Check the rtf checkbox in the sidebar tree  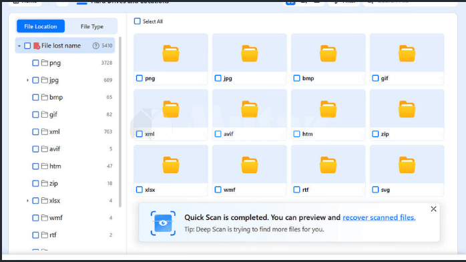tap(35, 235)
